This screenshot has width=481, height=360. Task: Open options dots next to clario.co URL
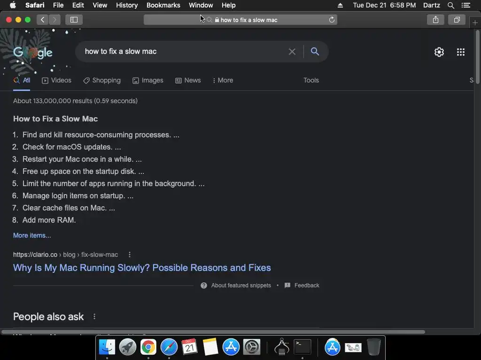[130, 255]
